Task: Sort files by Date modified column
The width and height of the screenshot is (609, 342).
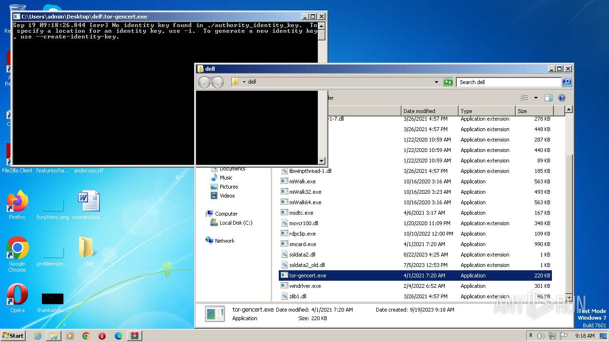Action: click(x=430, y=111)
